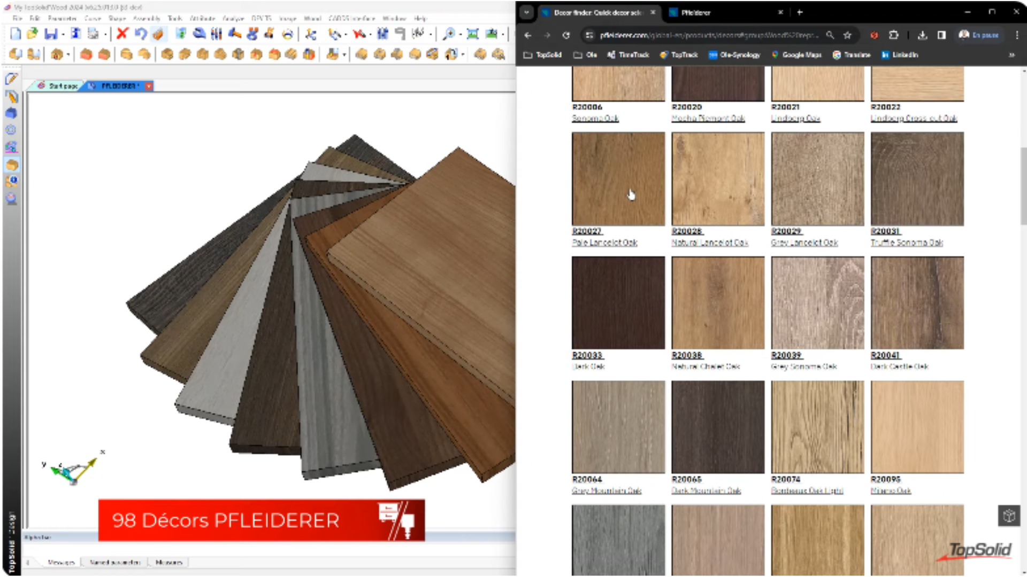1027x577 pixels.
Task: Open Chrome three-dot menu
Action: (x=1017, y=35)
